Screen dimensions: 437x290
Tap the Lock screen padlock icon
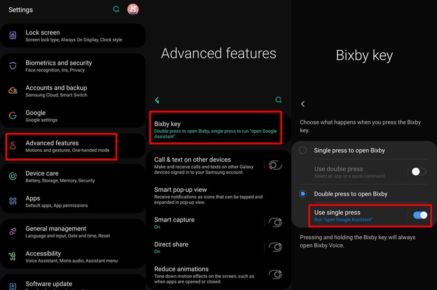[x=13, y=35]
